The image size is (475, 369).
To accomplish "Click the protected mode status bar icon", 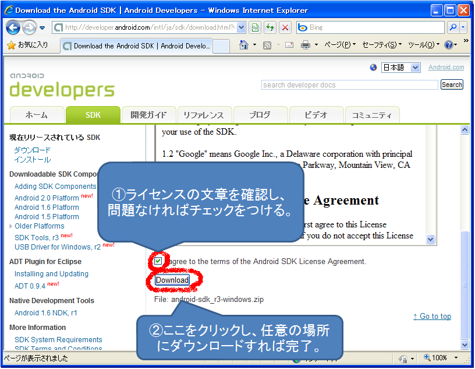I will [x=403, y=359].
